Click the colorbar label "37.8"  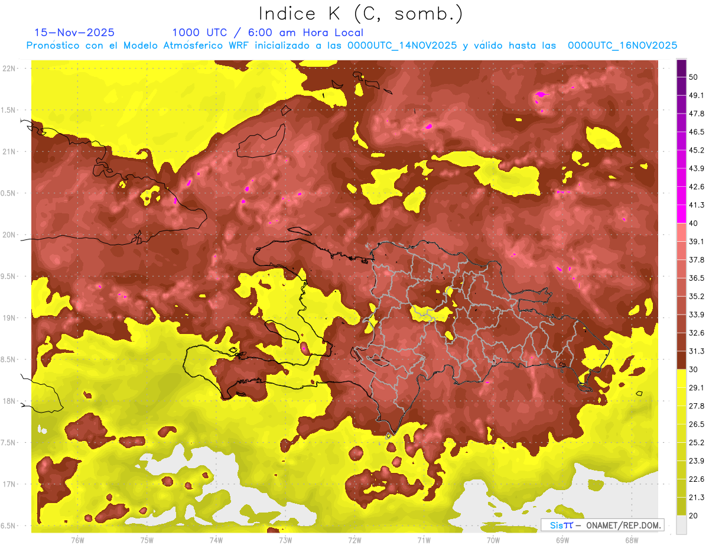697,260
